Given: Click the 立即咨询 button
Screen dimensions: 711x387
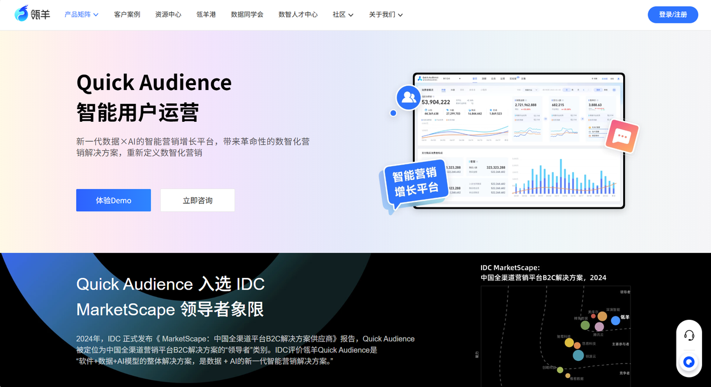Looking at the screenshot, I should click(198, 200).
